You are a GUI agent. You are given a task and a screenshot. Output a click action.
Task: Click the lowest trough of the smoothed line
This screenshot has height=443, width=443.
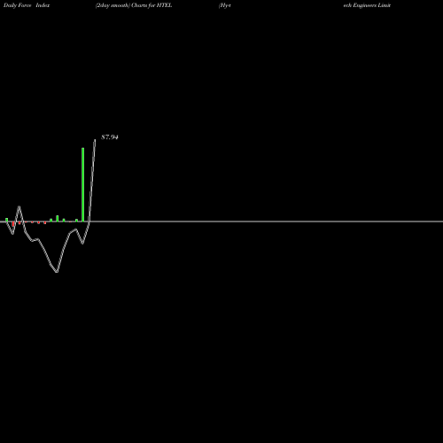tap(57, 272)
